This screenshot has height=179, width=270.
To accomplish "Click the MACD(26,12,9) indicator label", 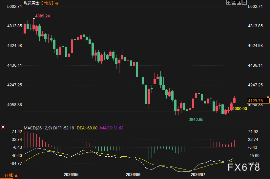I will coord(38,128).
